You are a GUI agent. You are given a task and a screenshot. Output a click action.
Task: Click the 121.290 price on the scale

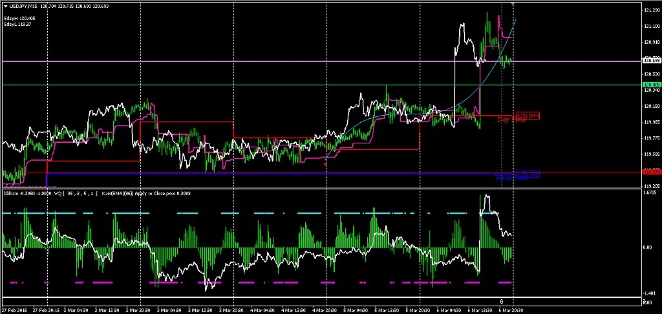tap(652, 10)
